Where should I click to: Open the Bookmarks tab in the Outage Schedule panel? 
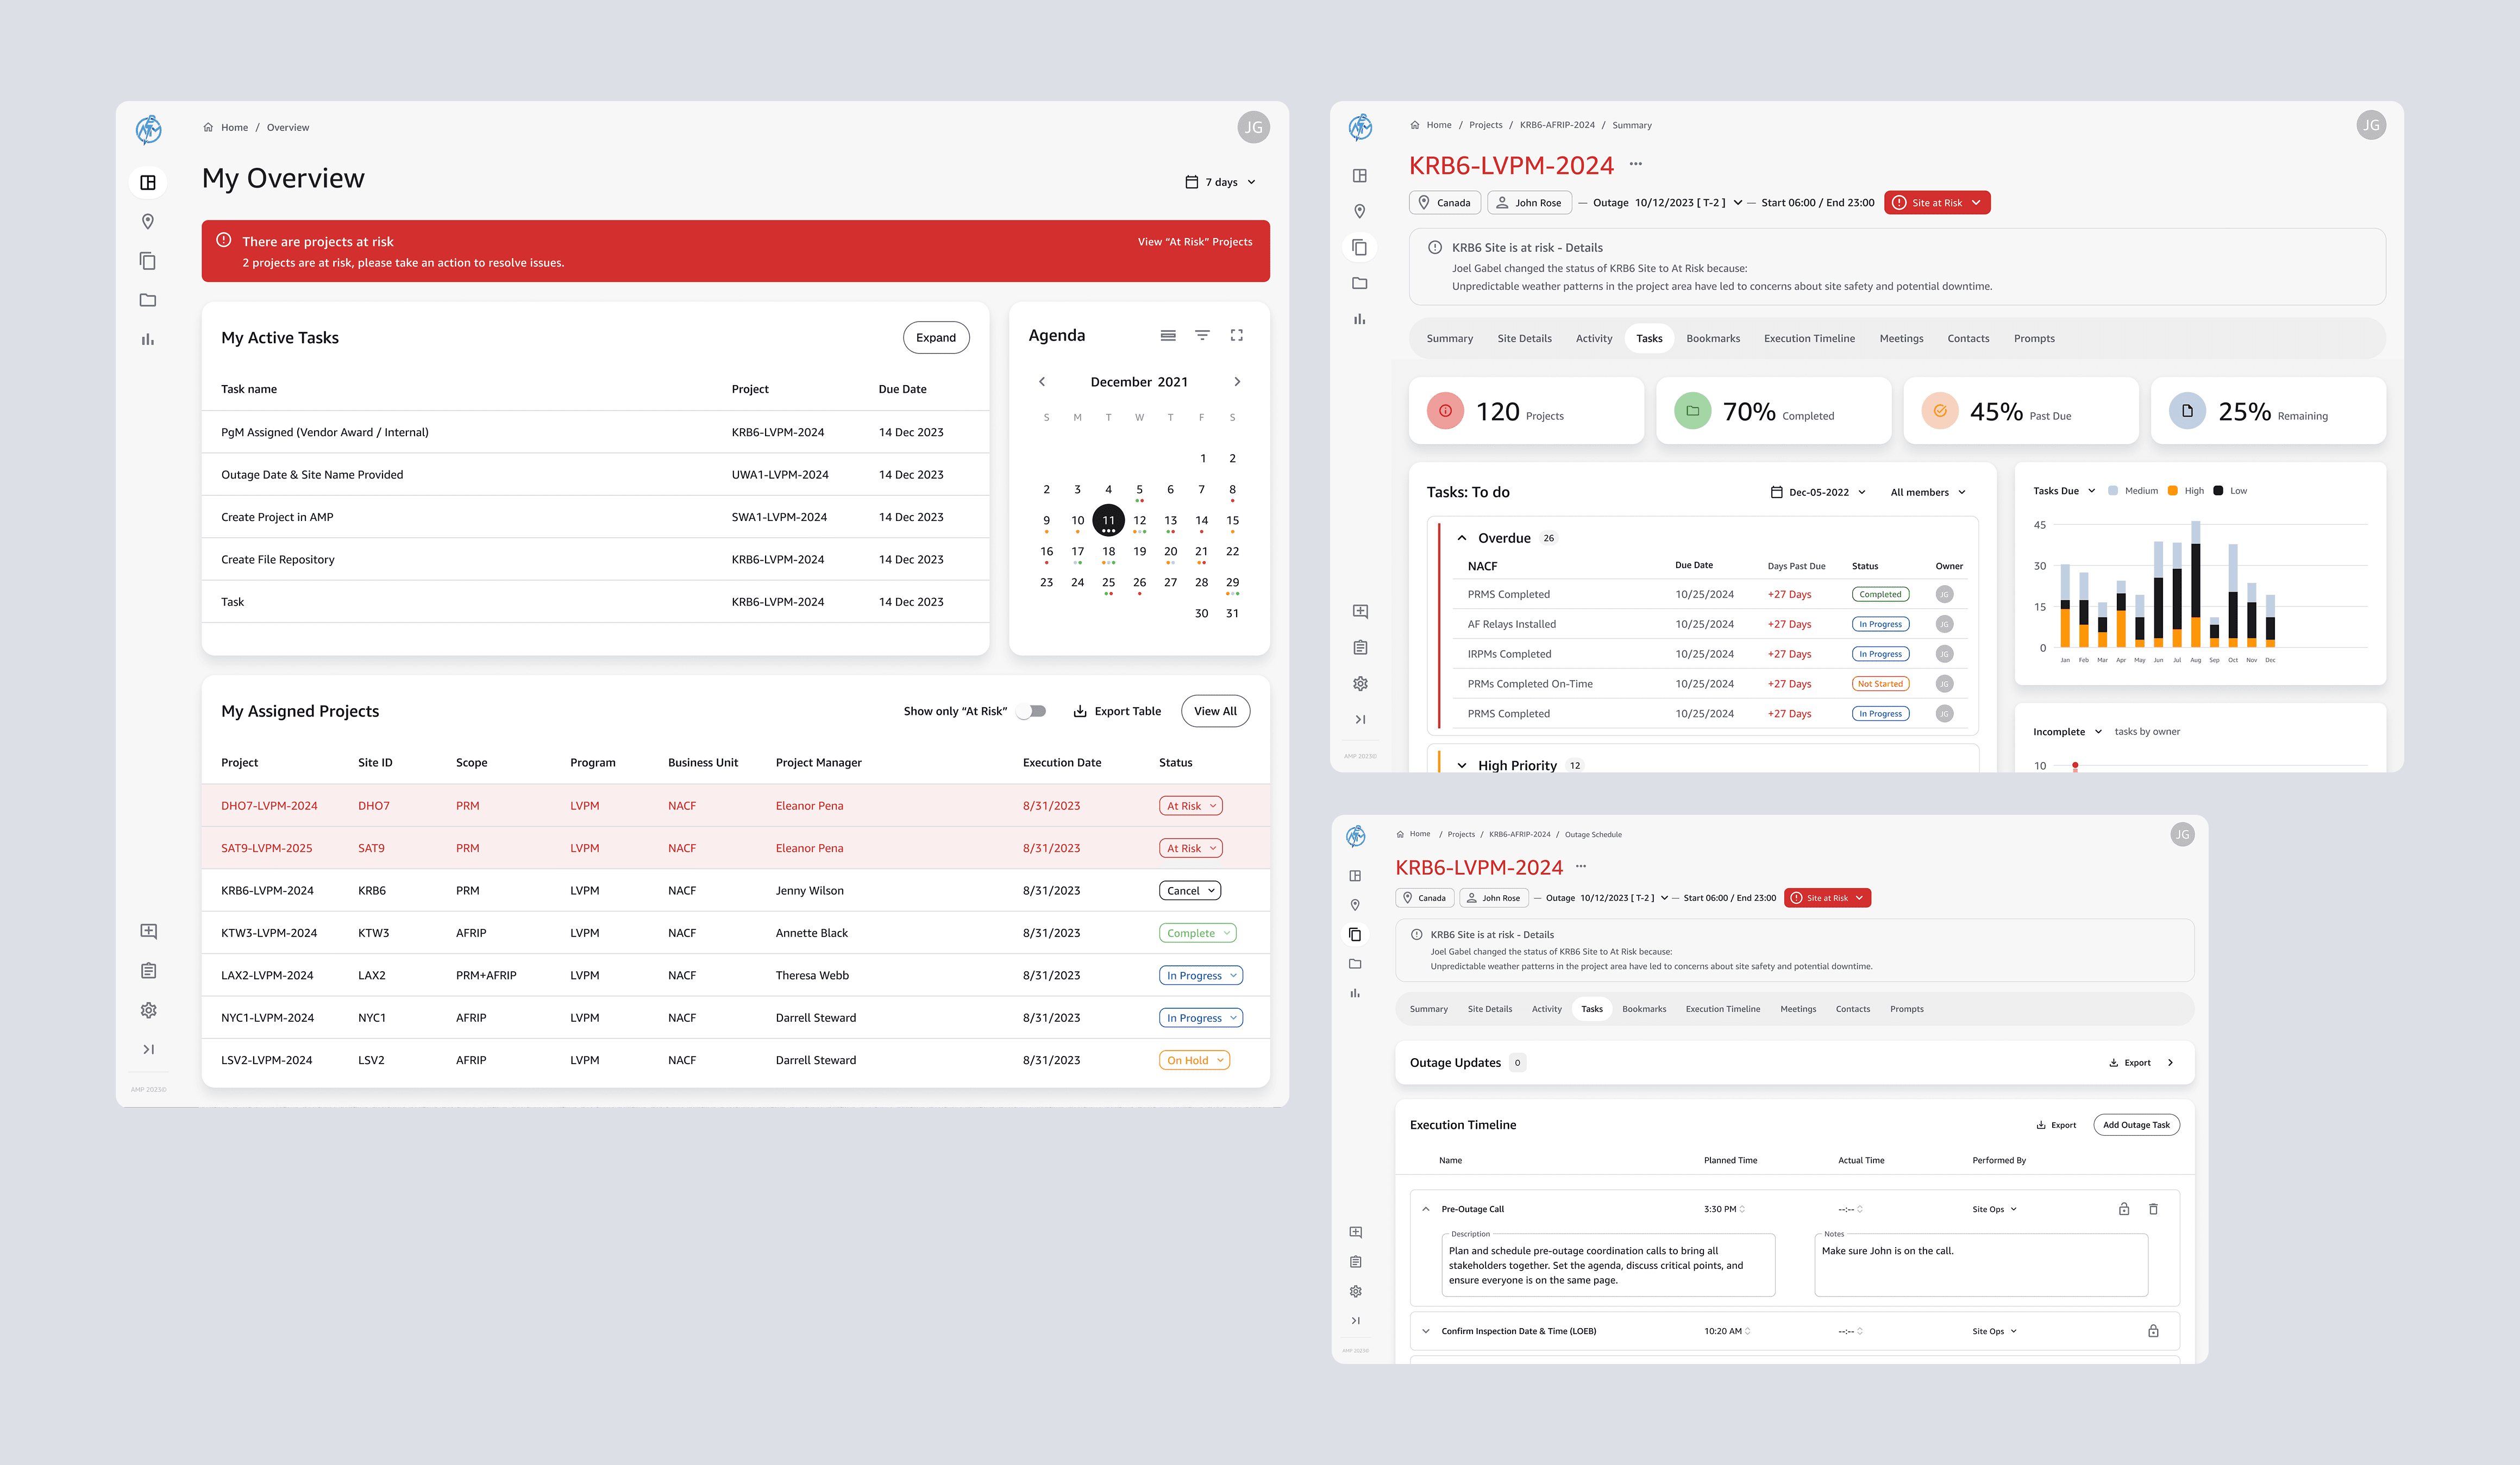1643,1009
